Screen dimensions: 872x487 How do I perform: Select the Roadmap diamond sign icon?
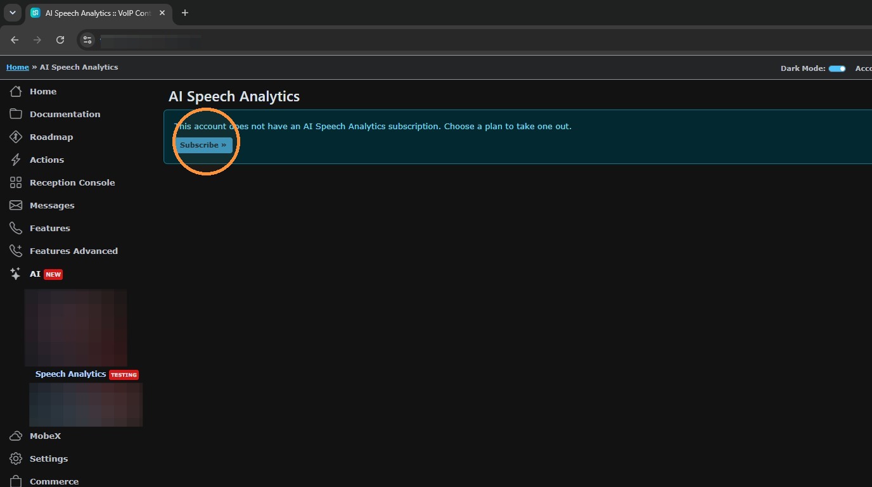tap(16, 137)
